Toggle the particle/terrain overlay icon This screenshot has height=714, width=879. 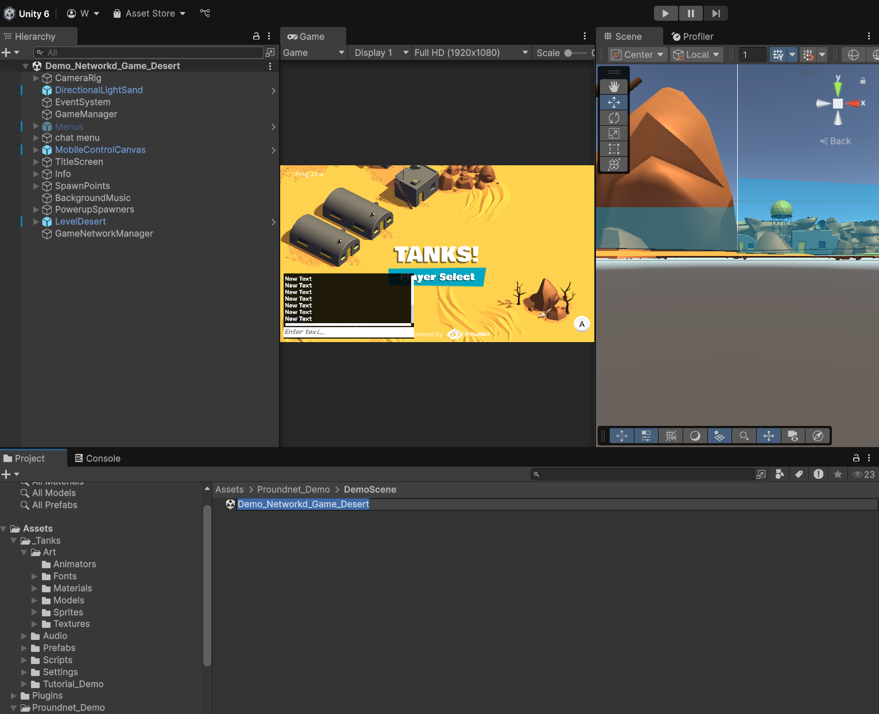tap(719, 436)
